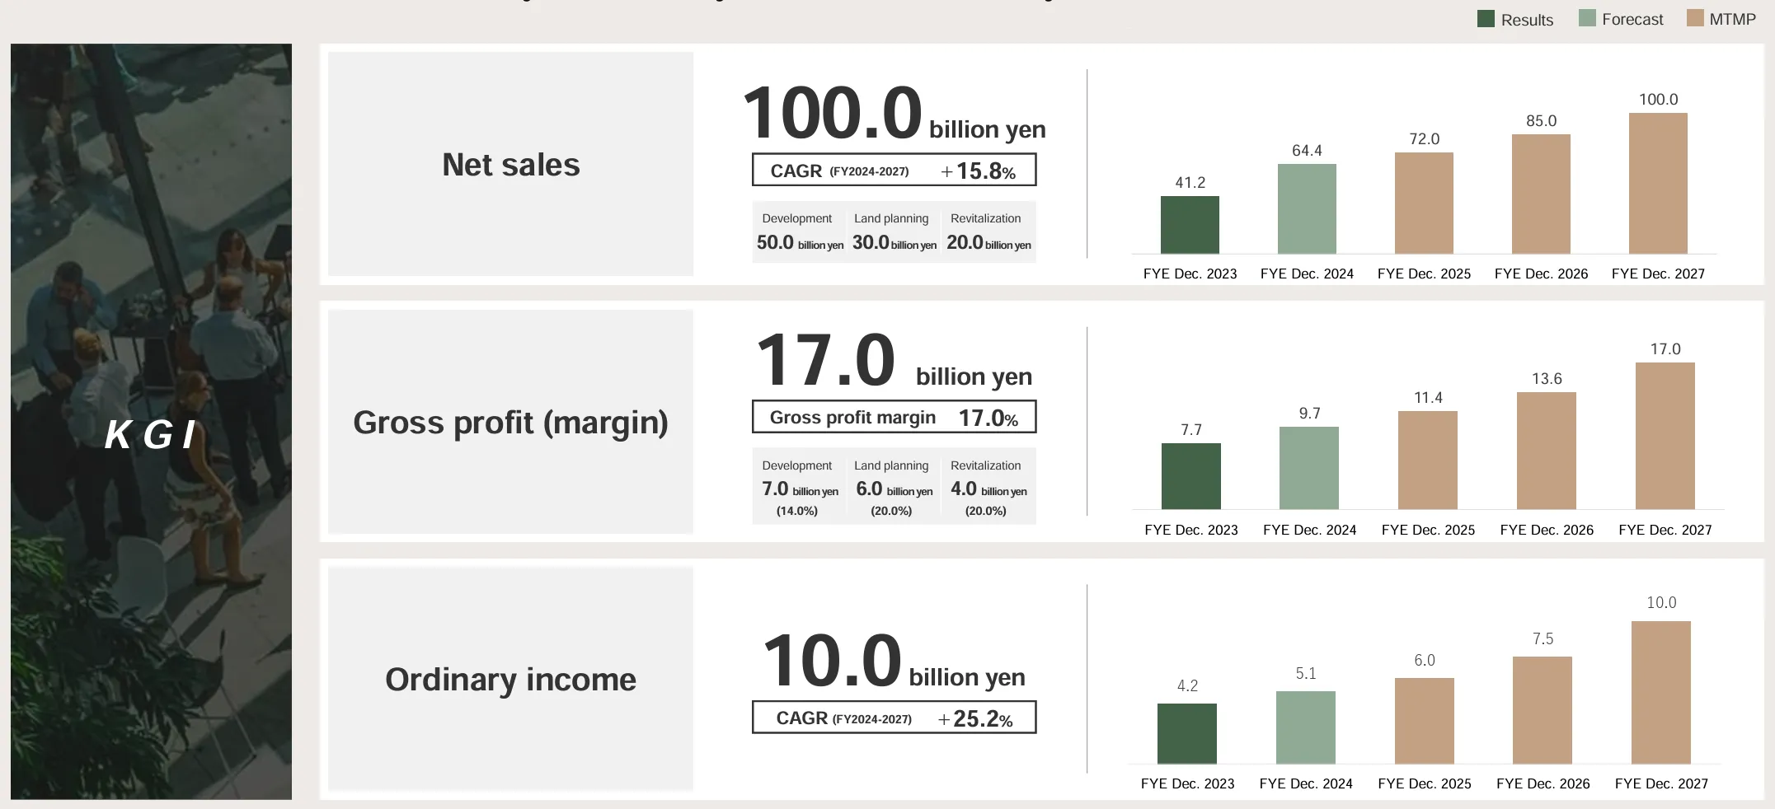Click the dark green Results legend swatch

[1486, 19]
